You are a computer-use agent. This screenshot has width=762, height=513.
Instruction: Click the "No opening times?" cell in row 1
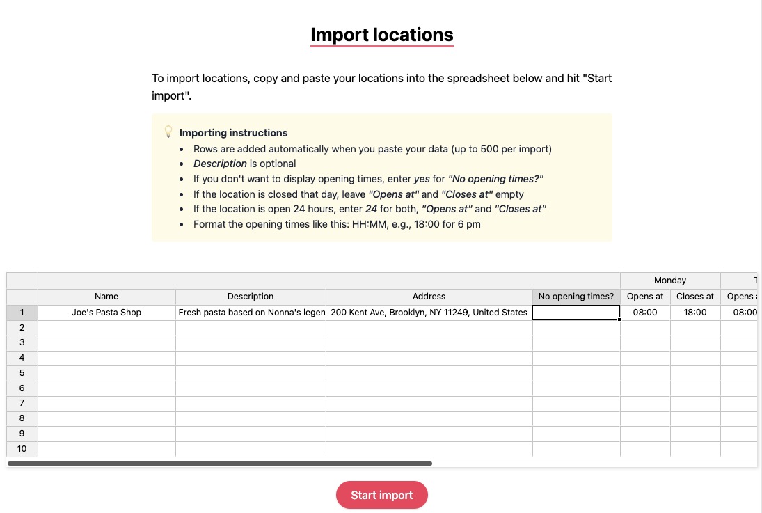pyautogui.click(x=576, y=313)
